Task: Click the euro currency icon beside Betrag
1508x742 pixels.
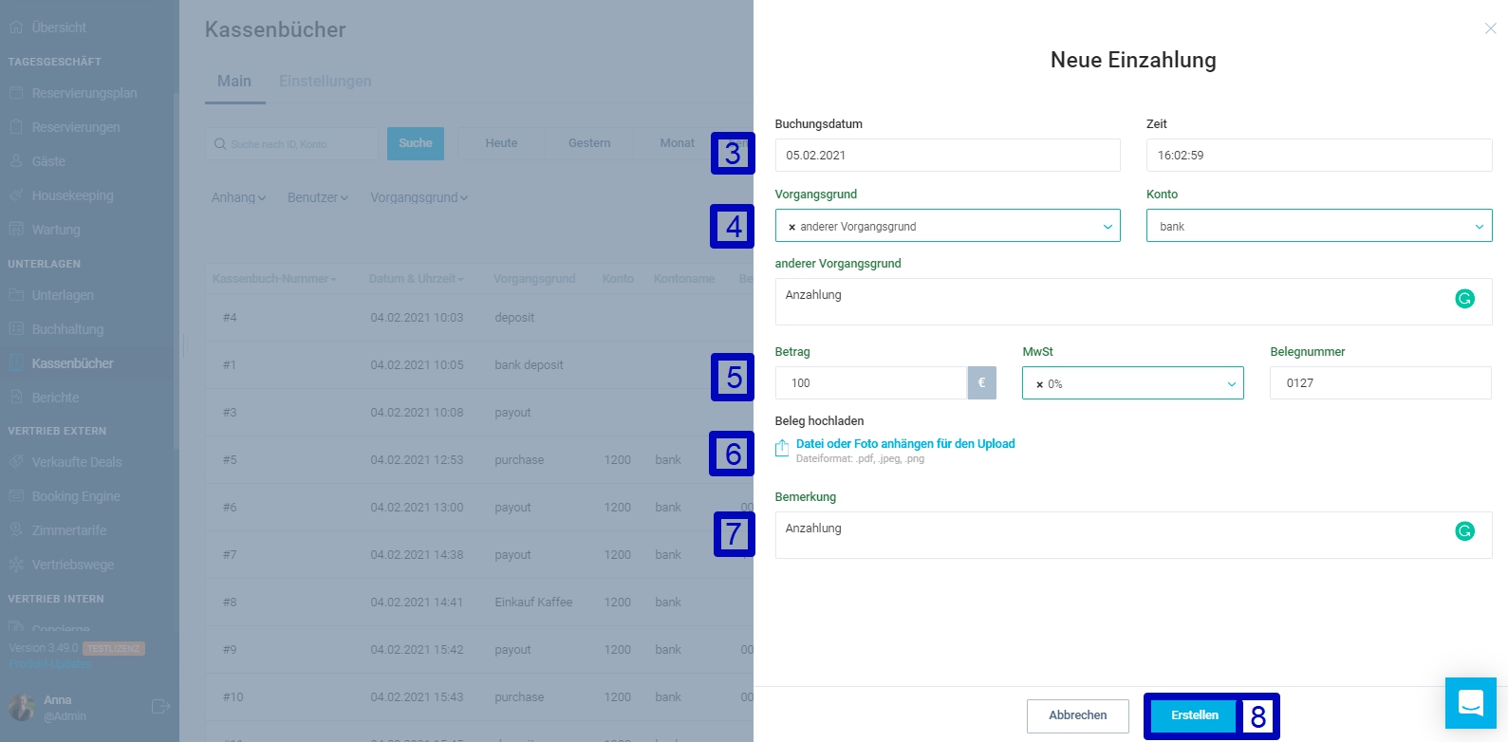Action: (x=981, y=383)
